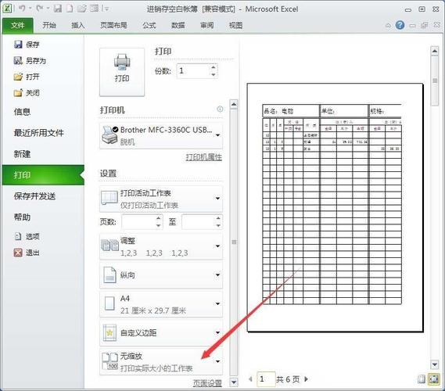Click the 份数 copies input field
445x391 pixels.
pyautogui.click(x=193, y=70)
